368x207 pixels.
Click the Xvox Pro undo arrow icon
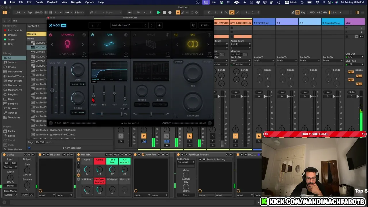[x=92, y=25]
